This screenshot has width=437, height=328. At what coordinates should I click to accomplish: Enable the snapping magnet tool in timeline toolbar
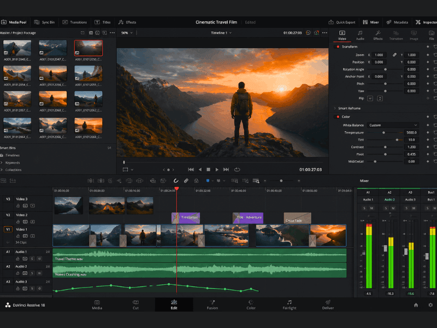pyautogui.click(x=175, y=180)
